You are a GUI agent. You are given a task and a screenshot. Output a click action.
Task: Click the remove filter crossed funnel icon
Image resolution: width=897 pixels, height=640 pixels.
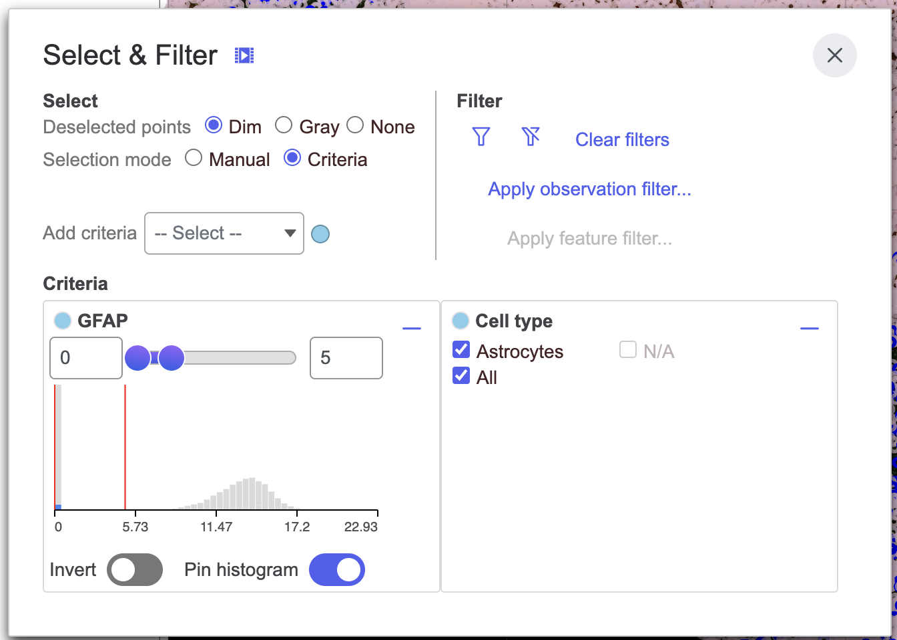pos(531,137)
